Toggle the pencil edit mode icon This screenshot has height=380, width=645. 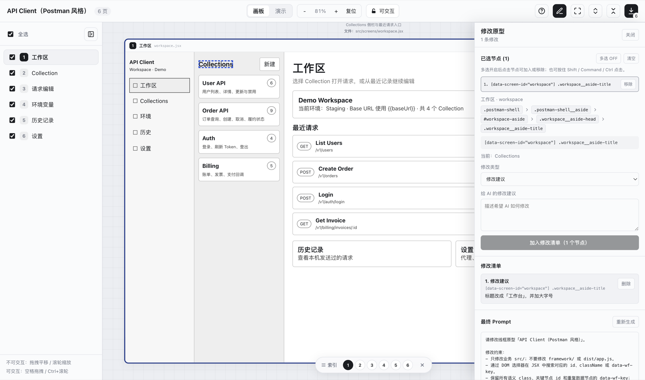pyautogui.click(x=560, y=11)
